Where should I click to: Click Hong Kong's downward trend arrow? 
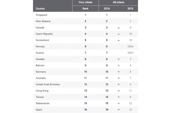point(119,91)
